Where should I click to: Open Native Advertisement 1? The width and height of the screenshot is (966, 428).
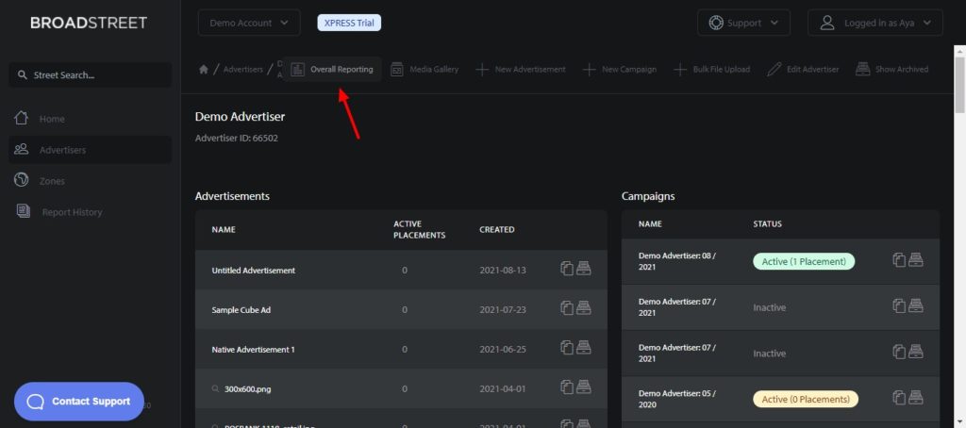253,349
